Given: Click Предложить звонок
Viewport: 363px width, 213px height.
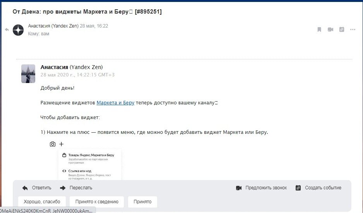Looking at the screenshot, I should point(261,188).
